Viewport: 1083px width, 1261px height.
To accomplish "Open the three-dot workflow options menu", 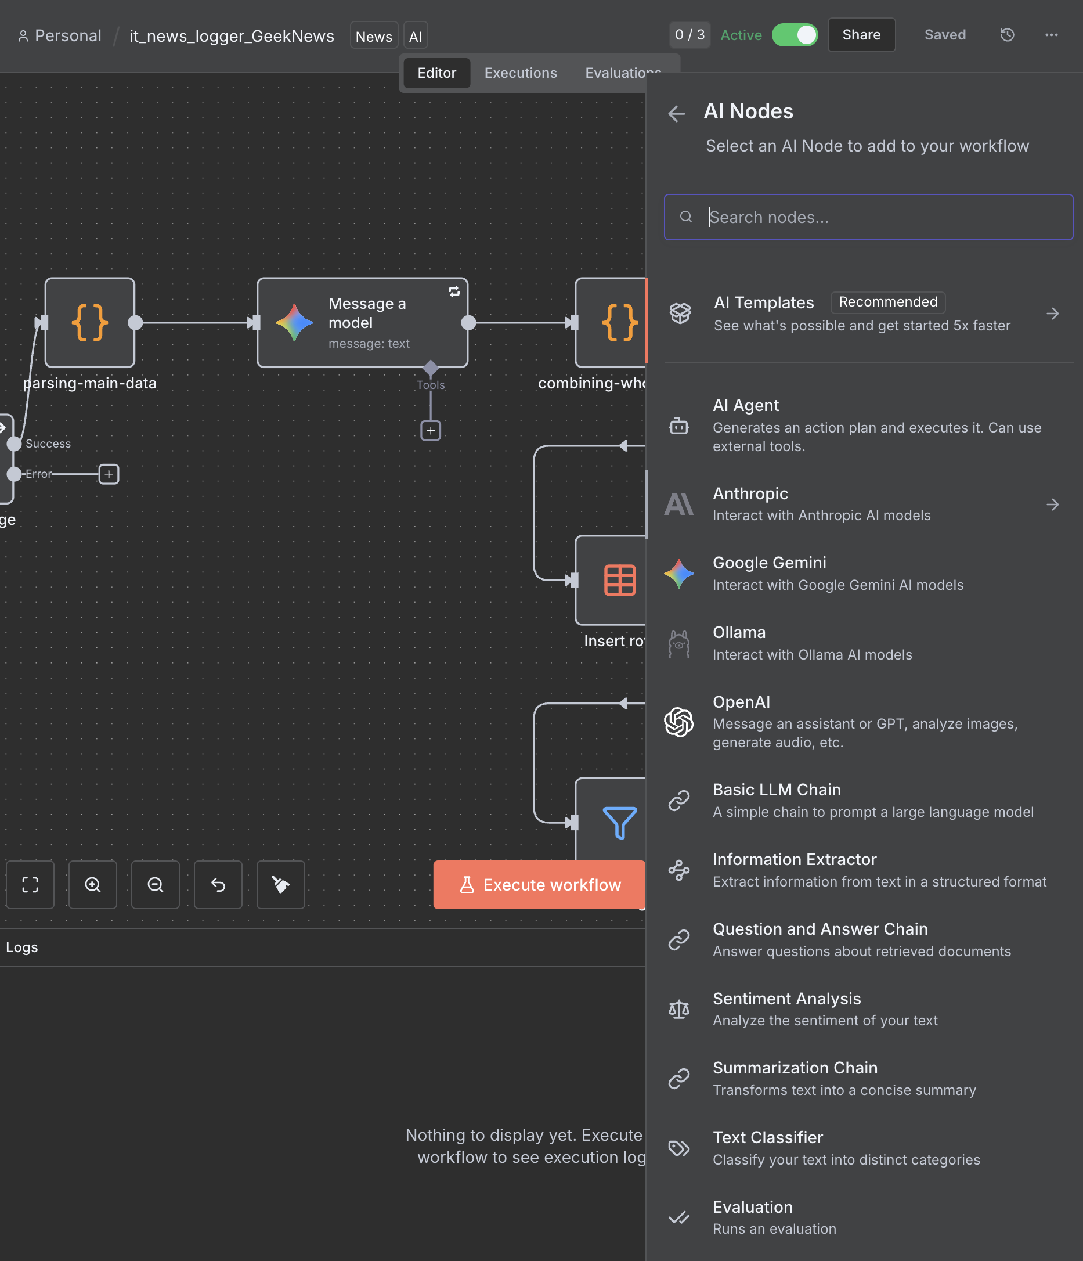I will [1050, 35].
